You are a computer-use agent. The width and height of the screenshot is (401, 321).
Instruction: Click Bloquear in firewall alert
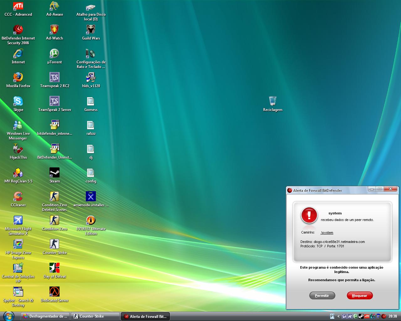tap(360, 296)
